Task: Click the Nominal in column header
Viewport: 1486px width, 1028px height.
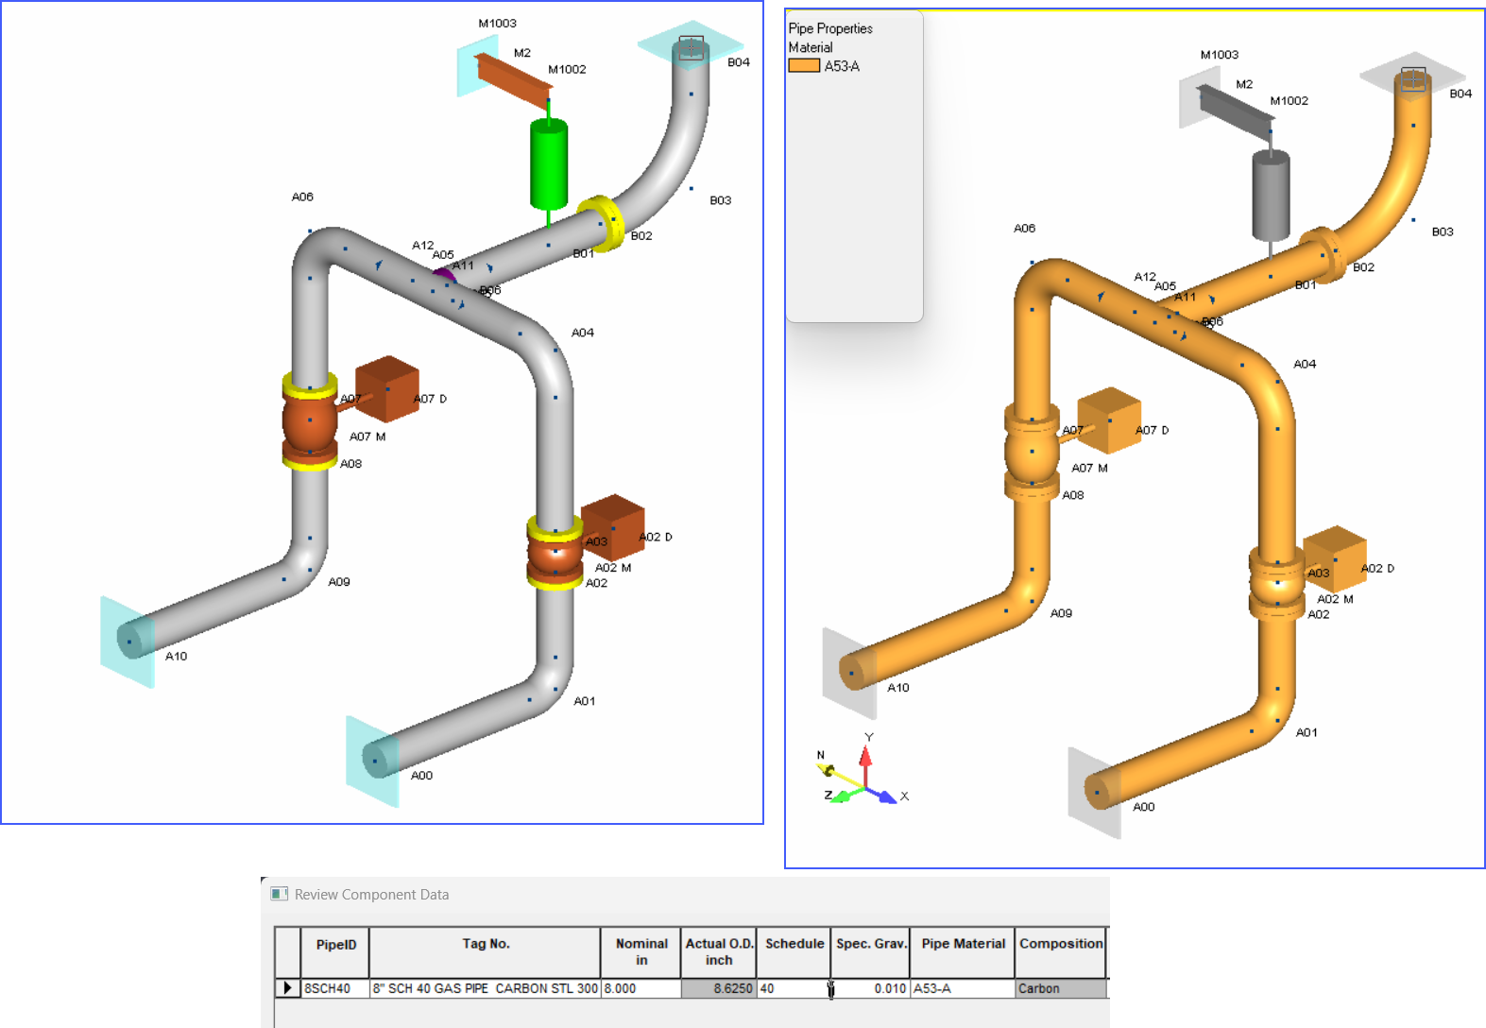Action: 641,952
